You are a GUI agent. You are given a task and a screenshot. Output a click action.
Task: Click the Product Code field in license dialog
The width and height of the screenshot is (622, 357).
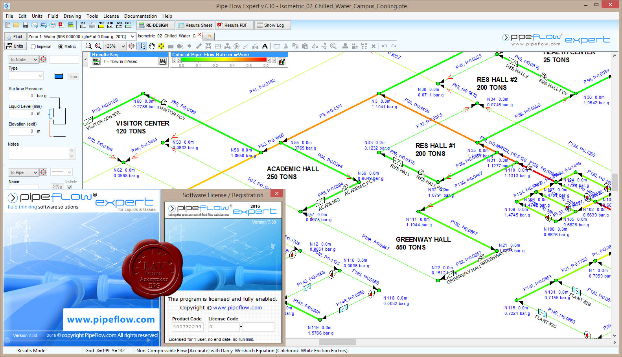pyautogui.click(x=187, y=327)
